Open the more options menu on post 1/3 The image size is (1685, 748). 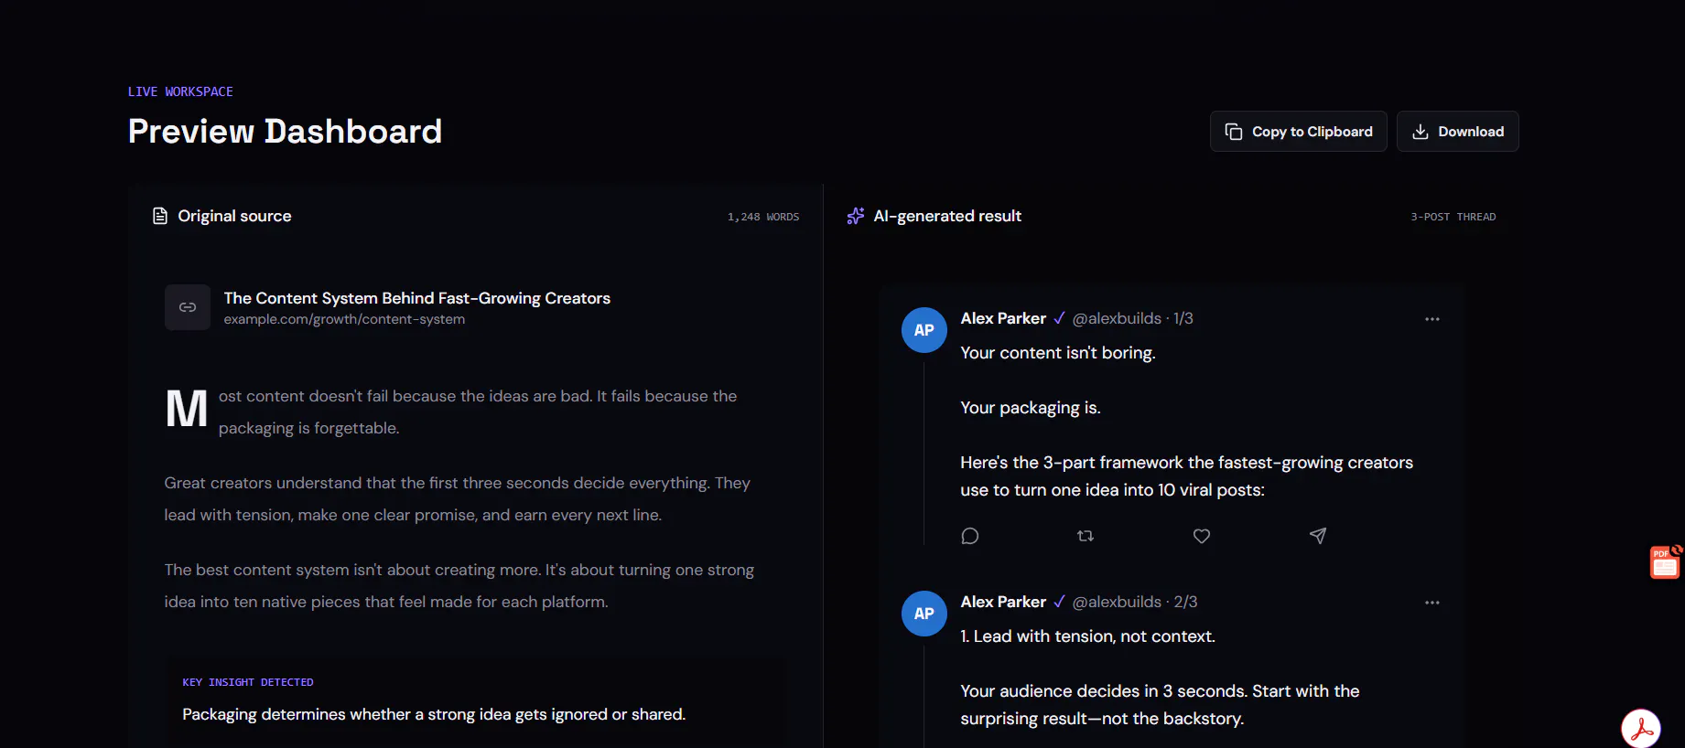coord(1432,319)
